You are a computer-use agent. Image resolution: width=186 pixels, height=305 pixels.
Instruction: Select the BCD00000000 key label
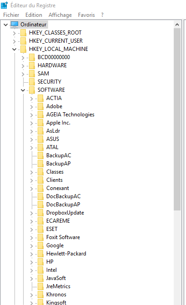[54, 57]
